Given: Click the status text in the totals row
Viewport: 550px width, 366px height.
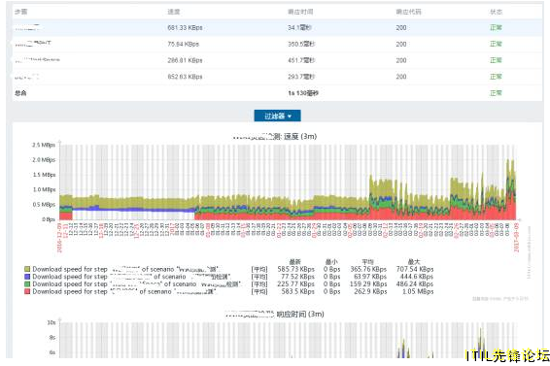Looking at the screenshot, I should [496, 93].
